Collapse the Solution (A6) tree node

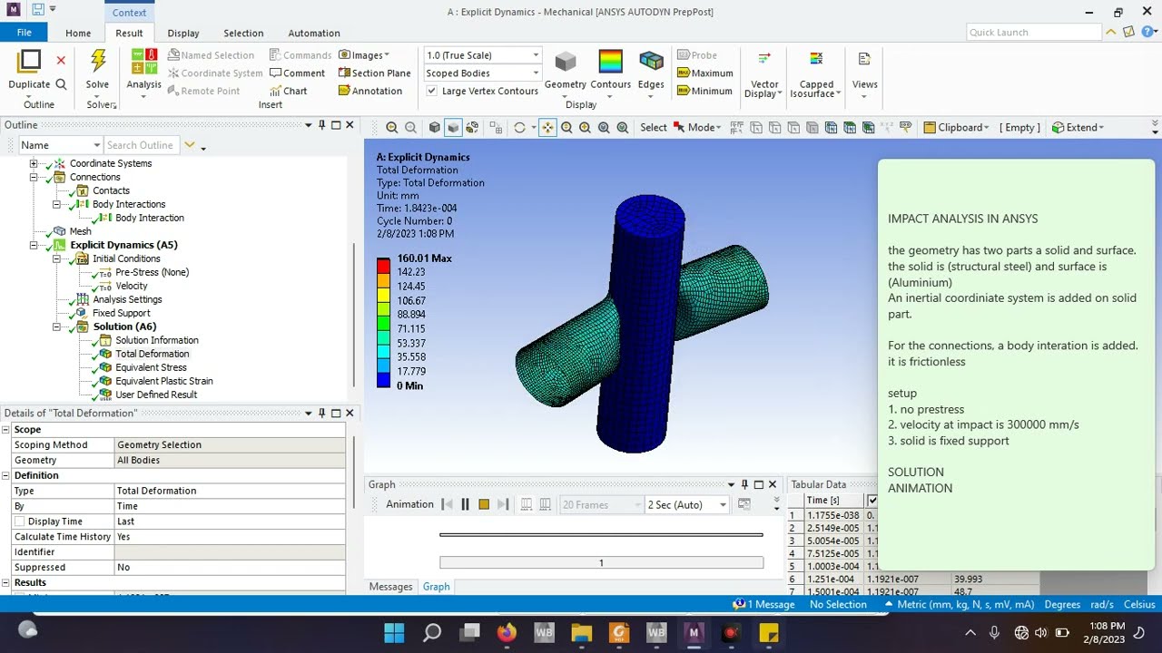click(56, 326)
